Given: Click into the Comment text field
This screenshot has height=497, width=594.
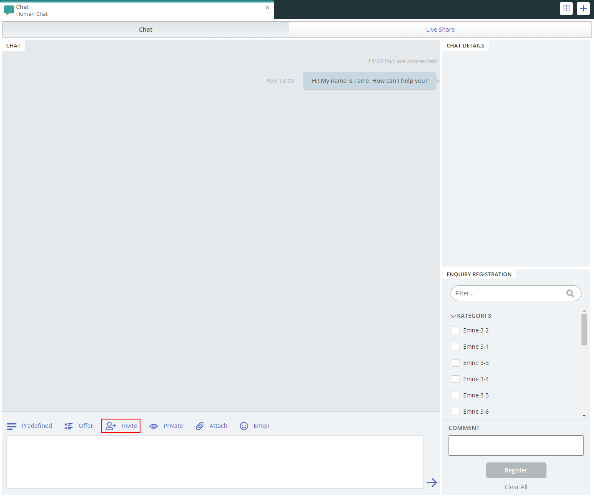Looking at the screenshot, I should pyautogui.click(x=516, y=445).
